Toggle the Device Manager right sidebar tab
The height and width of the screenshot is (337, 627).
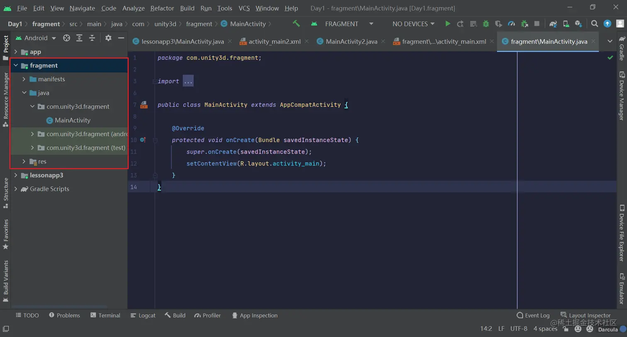(x=622, y=96)
